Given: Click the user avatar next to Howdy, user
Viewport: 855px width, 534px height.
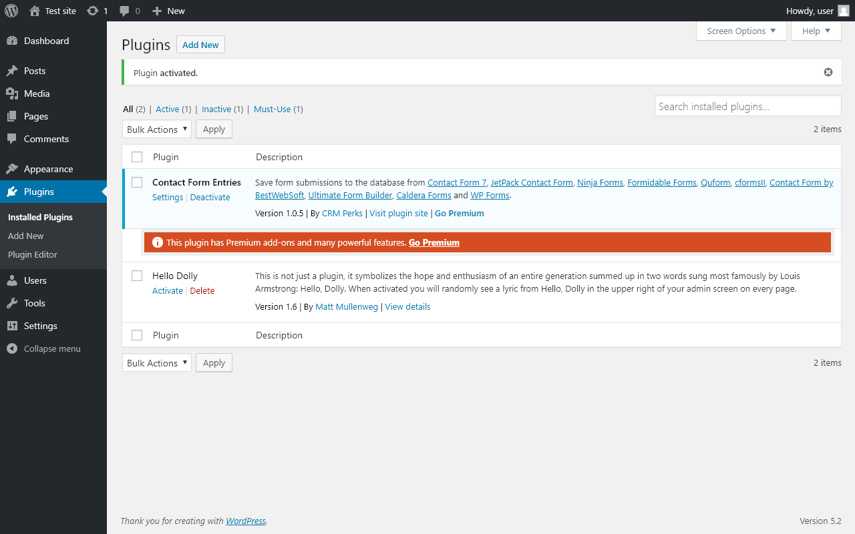Looking at the screenshot, I should tap(844, 11).
